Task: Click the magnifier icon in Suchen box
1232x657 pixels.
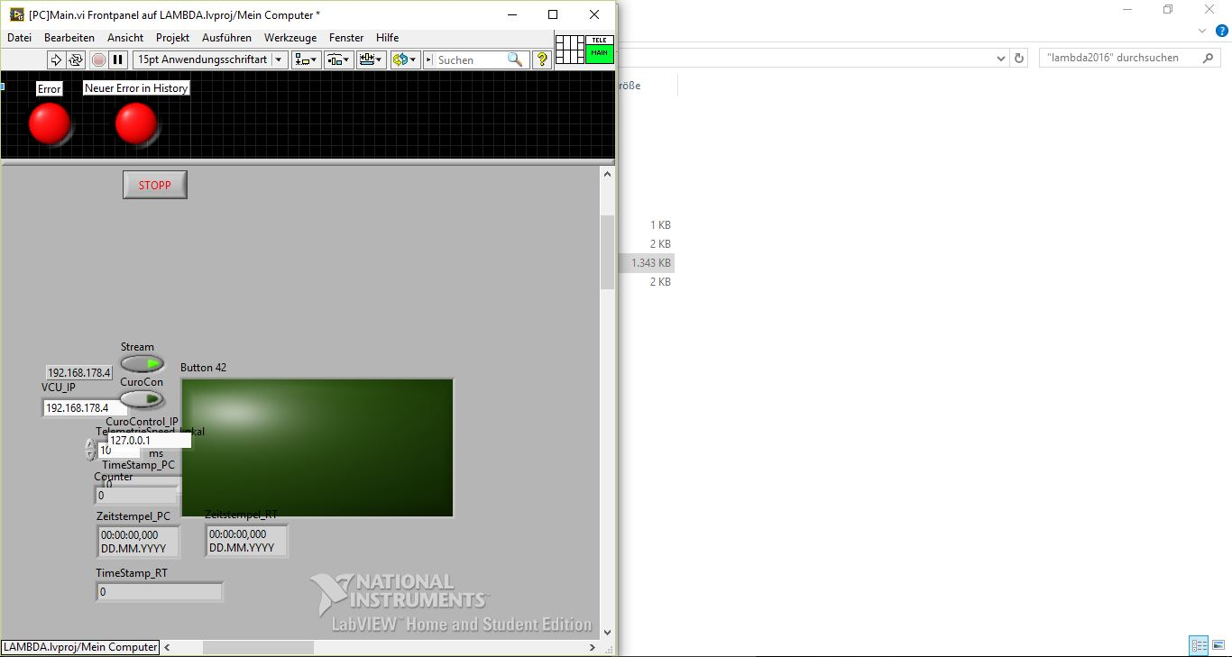Action: click(515, 59)
